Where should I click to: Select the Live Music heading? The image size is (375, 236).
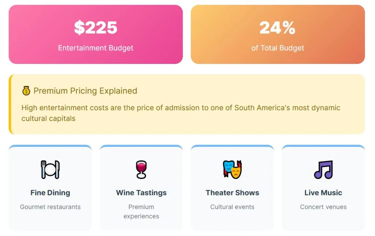323,193
